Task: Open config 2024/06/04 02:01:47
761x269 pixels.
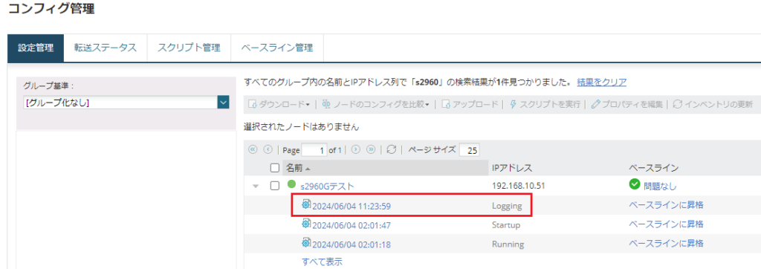Action: (x=352, y=225)
